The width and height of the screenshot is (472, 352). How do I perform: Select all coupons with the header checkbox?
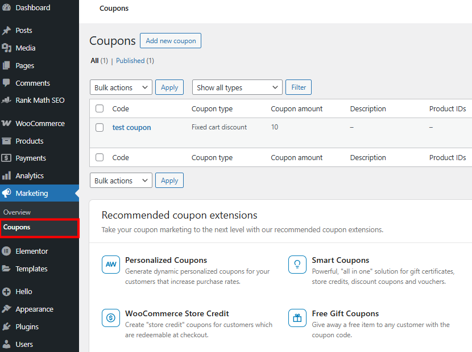point(99,108)
